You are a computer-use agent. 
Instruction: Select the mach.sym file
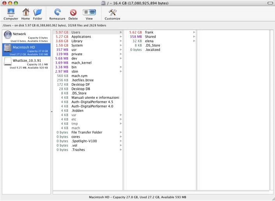pos(88,76)
